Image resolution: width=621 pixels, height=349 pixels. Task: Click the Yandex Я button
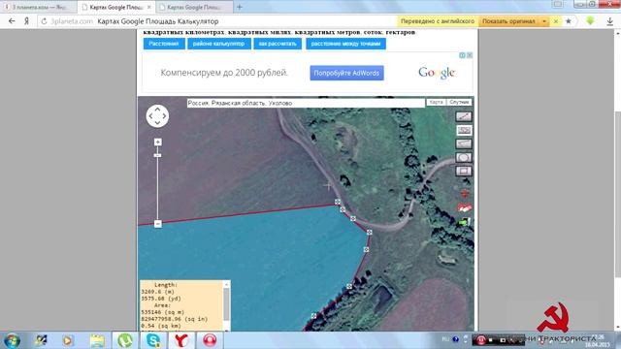pos(26,21)
